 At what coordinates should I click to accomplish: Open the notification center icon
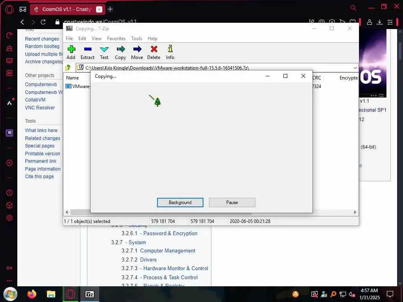pyautogui.click(x=390, y=294)
